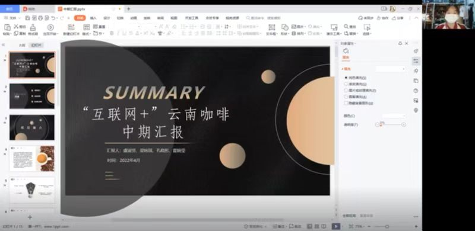Viewport: 475px width, 231px height.
Task: Click the New Slide icon in ribbon
Action: pyautogui.click(x=71, y=27)
